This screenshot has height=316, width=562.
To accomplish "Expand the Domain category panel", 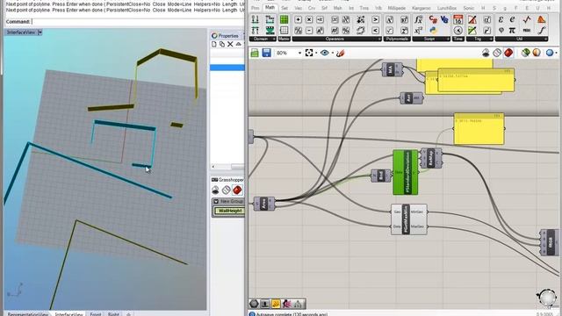I will (x=263, y=39).
